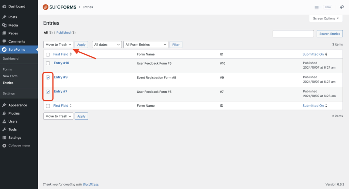This screenshot has height=189, width=349.
Task: Open the All Form Entries dropdown
Action: coord(146,45)
